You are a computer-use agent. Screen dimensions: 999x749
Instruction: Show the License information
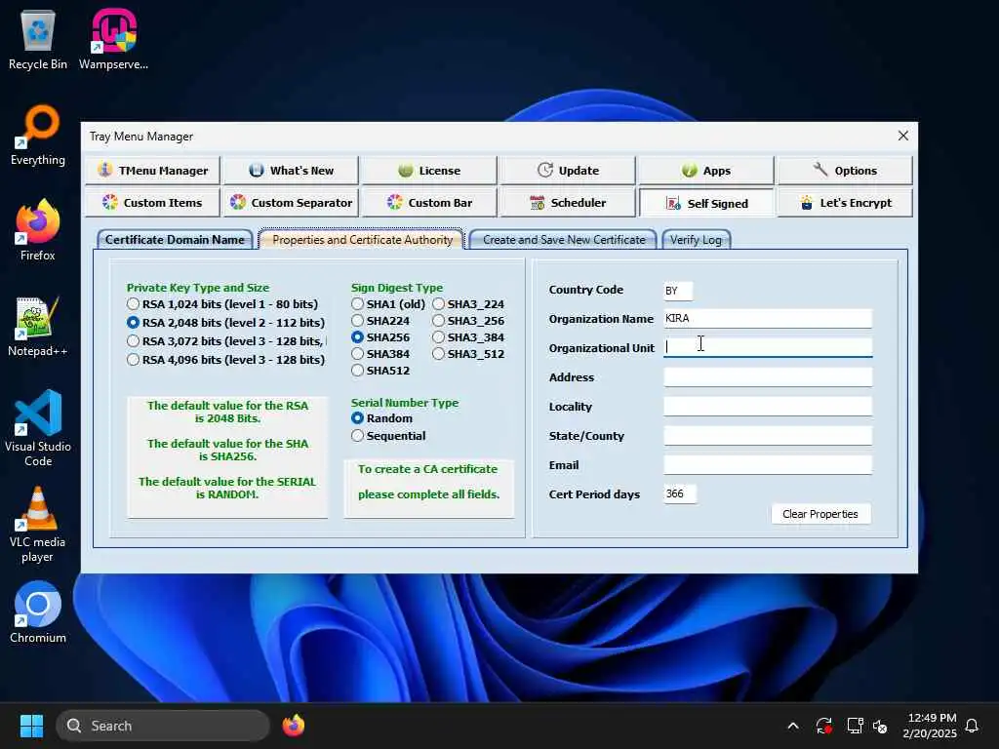[x=429, y=170]
